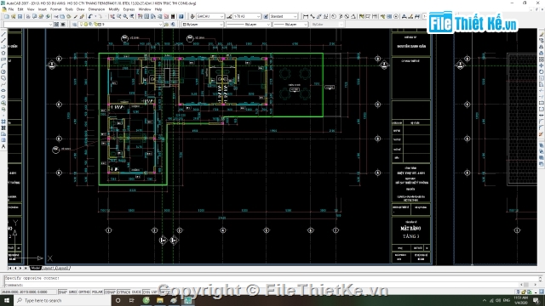The width and height of the screenshot is (545, 306).
Task: Click the Undo arrow icon
Action: pyautogui.click(x=90, y=16)
